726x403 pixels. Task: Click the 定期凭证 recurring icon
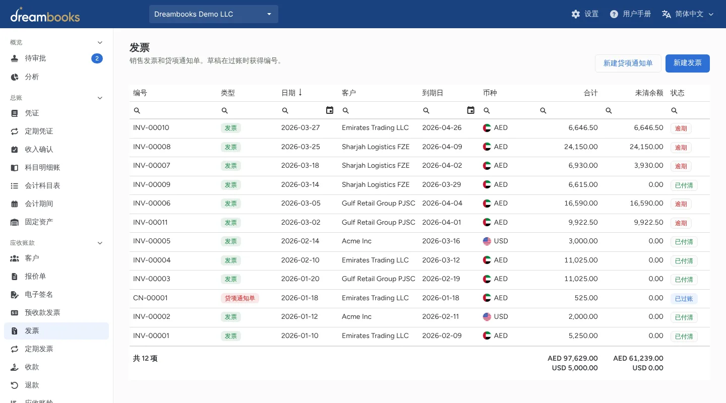(15, 131)
